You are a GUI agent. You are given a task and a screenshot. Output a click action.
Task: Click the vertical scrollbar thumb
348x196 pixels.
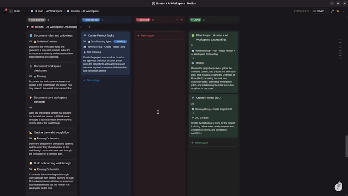tap(346, 146)
